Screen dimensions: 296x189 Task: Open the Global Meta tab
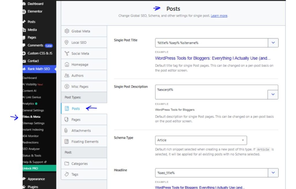pos(84,31)
